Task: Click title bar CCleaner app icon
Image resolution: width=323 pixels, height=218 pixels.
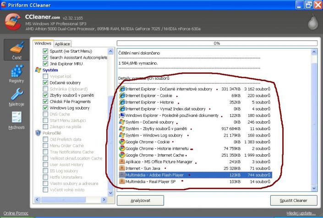Action: [4, 5]
